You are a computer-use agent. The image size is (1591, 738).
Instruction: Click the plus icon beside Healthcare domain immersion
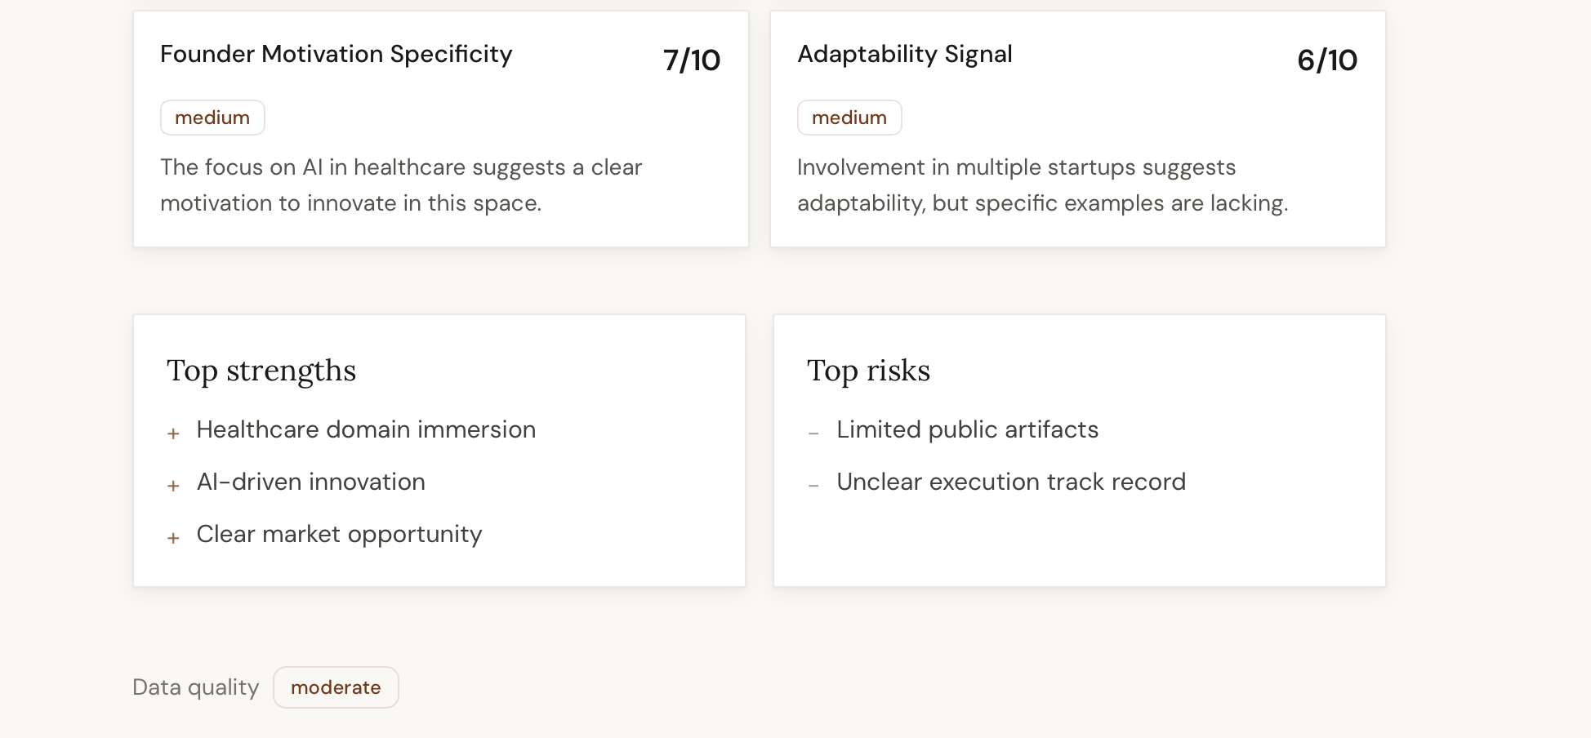173,433
